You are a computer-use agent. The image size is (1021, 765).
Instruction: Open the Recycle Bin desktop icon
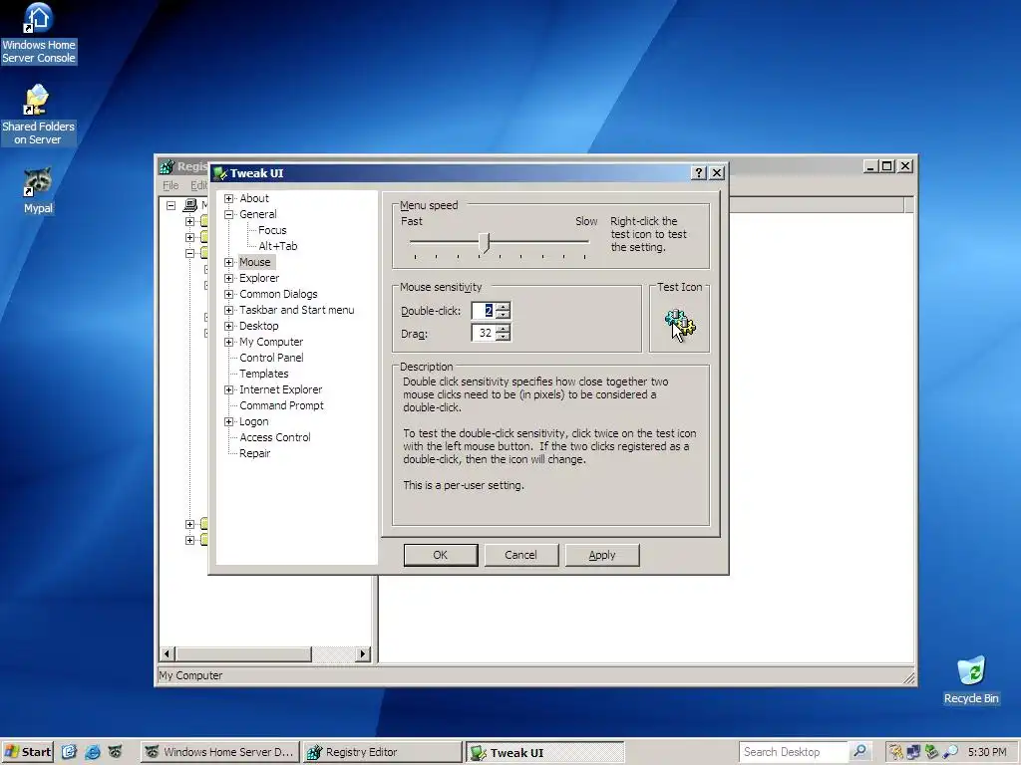click(x=971, y=680)
